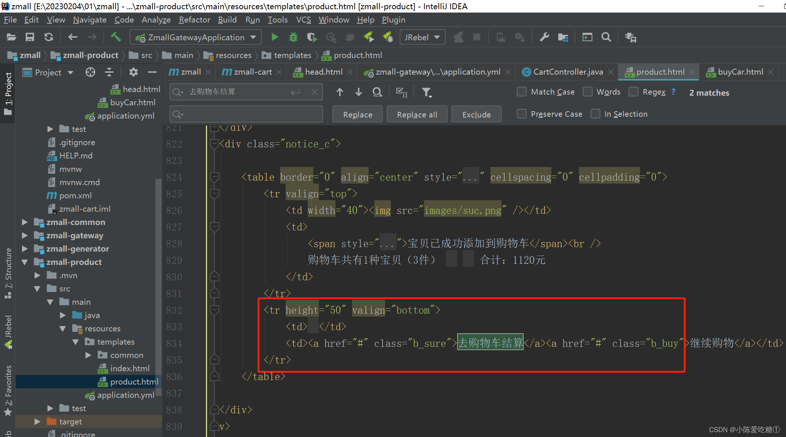Viewport: 786px width, 437px height.
Task: Enable the Match Case checkbox
Action: pos(521,92)
